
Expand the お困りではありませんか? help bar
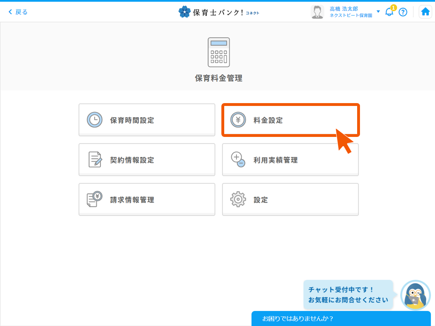tap(341, 319)
